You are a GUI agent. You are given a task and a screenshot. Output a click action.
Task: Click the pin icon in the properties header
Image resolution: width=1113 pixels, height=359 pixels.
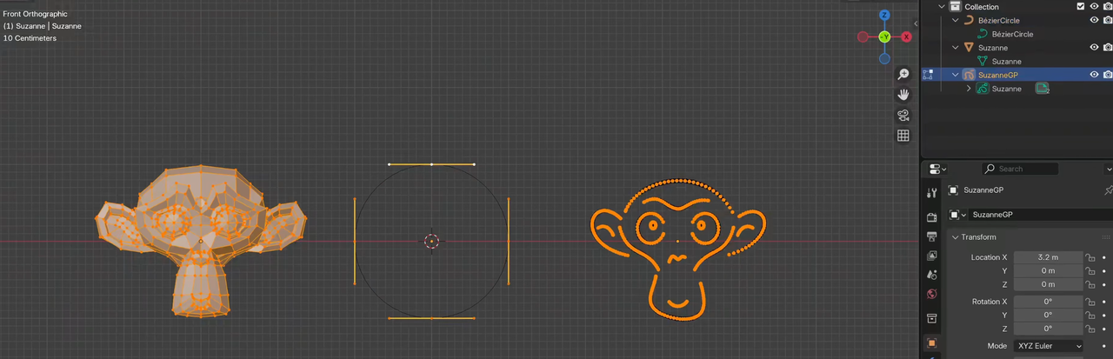(x=1107, y=190)
